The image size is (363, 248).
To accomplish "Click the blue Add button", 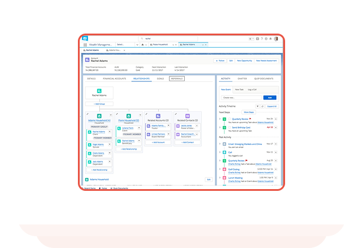I will [270, 98].
